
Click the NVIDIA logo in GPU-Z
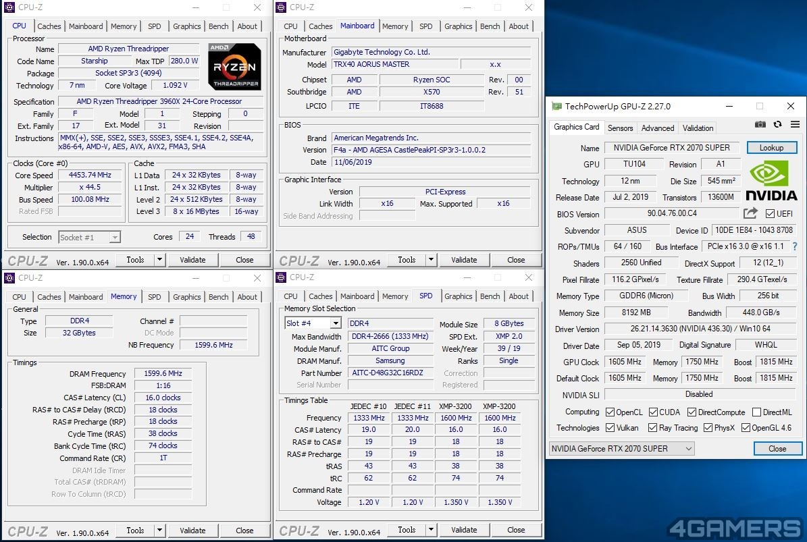pyautogui.click(x=771, y=180)
